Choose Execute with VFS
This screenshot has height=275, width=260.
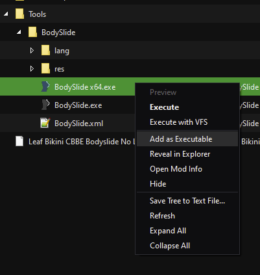(x=187, y=122)
